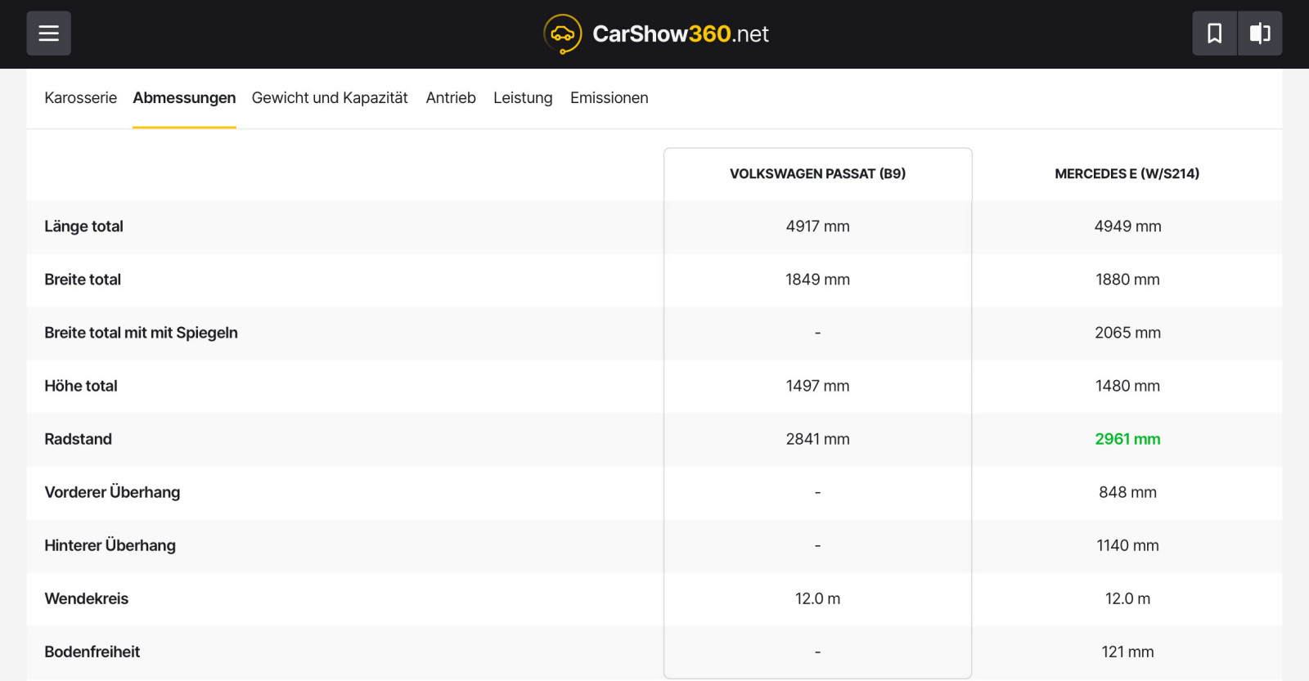Select the Wendekreis row label

(86, 598)
